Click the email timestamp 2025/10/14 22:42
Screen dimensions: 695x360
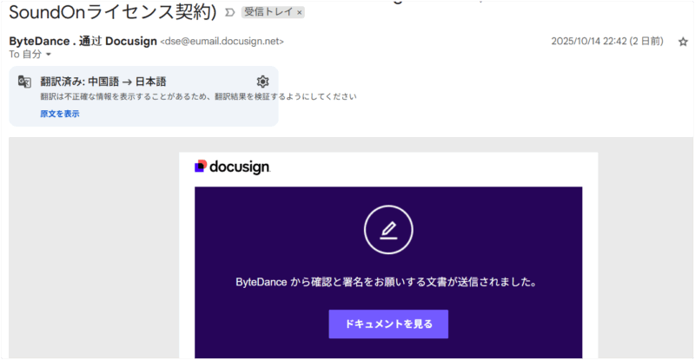[587, 42]
